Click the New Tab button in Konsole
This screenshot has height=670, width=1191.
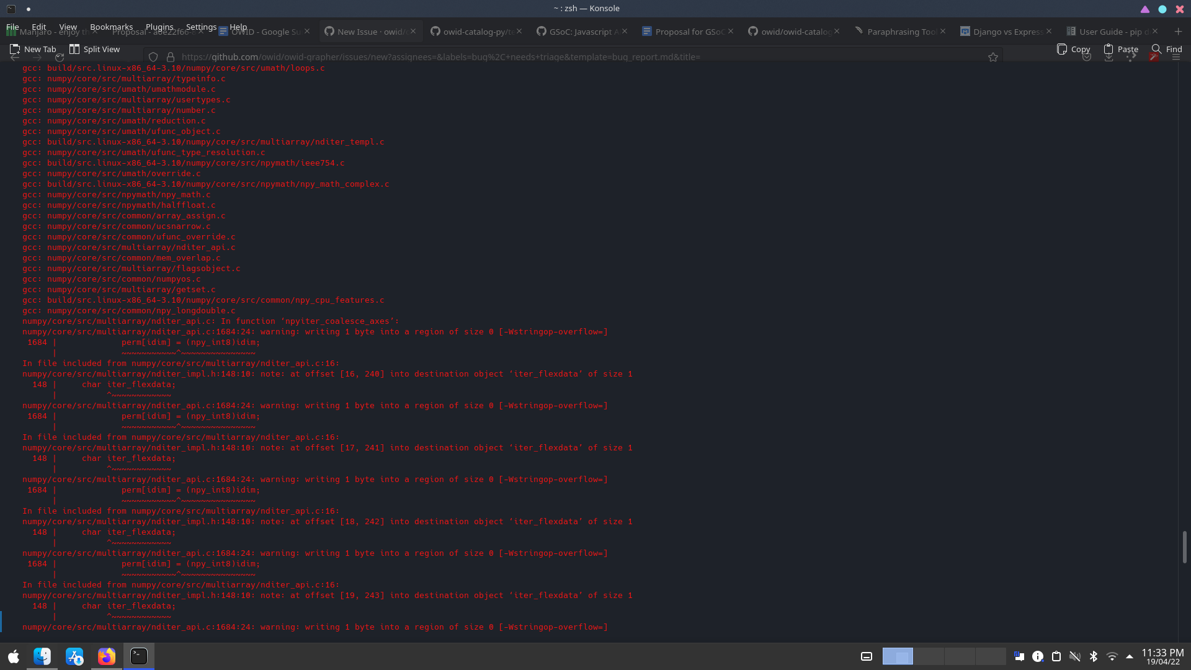click(x=33, y=49)
